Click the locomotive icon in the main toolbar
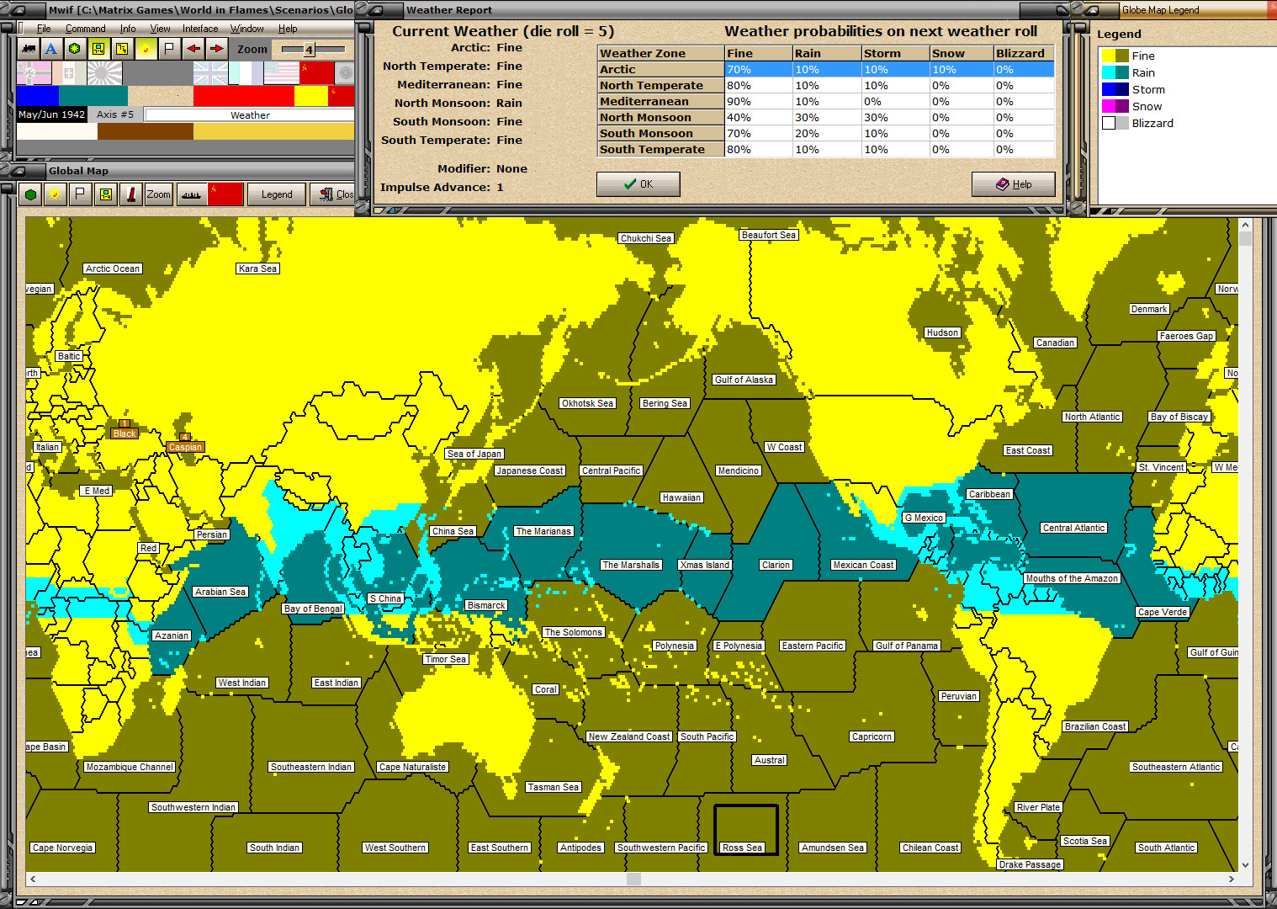The image size is (1277, 909). pyautogui.click(x=29, y=49)
